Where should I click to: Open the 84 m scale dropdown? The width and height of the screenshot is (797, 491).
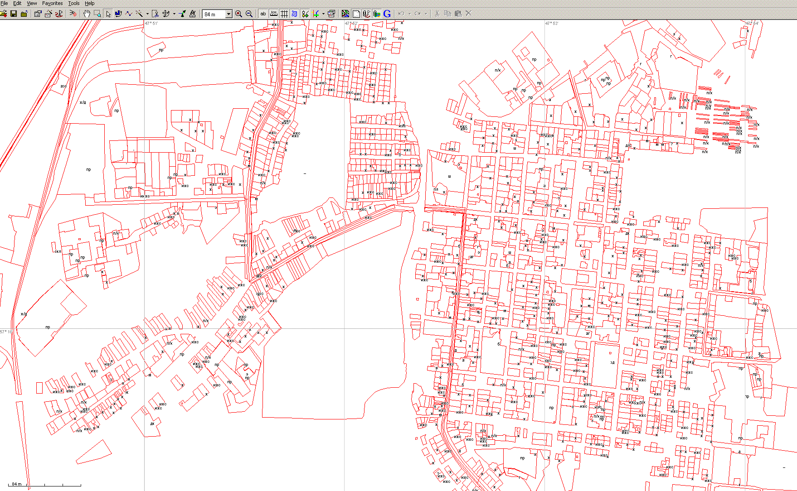(x=228, y=14)
